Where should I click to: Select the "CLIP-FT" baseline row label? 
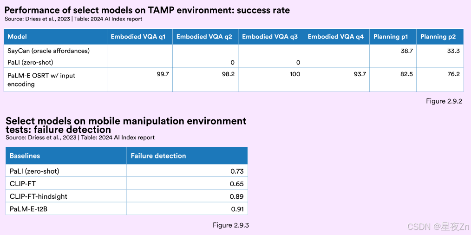23,184
